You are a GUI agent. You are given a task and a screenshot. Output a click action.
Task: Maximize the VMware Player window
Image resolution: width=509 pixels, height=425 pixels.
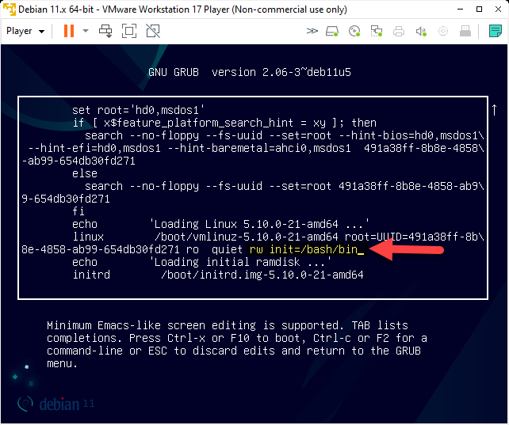479,9
